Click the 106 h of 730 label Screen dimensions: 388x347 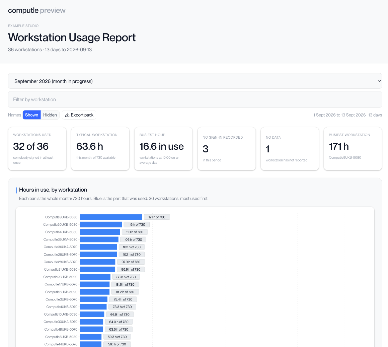133,239
